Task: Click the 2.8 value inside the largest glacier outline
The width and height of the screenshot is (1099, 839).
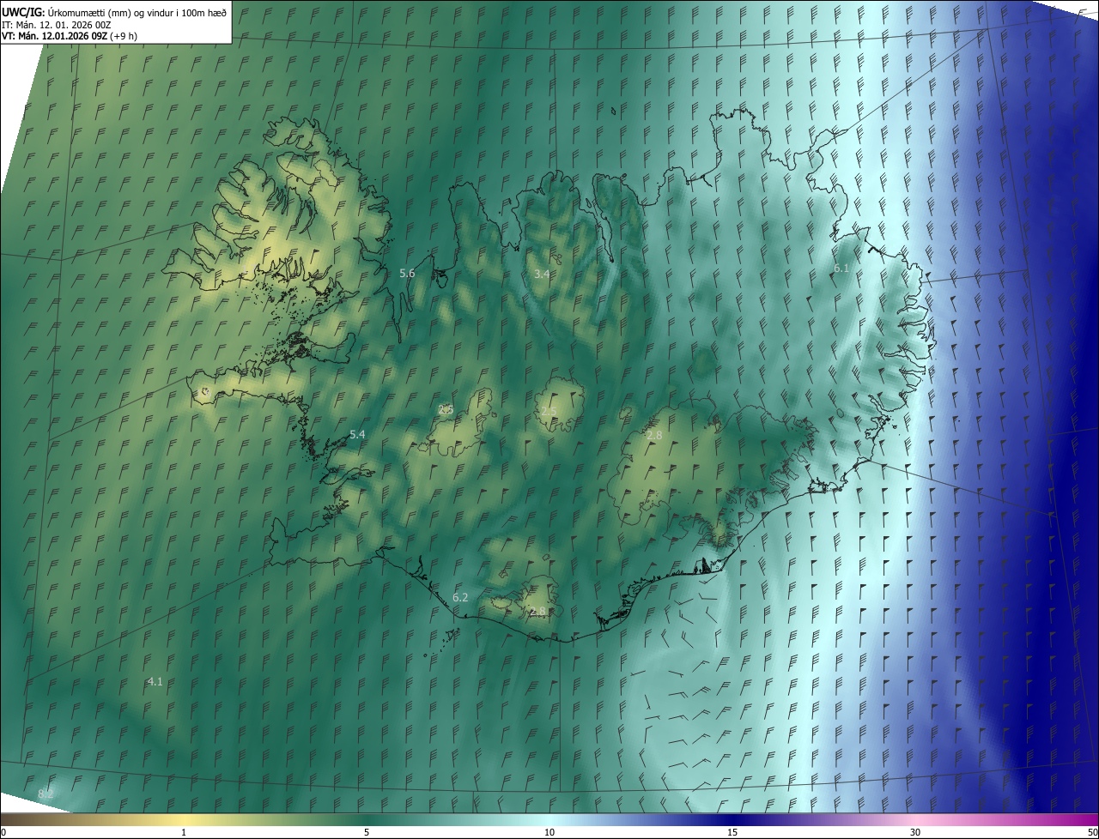Action: coord(654,436)
